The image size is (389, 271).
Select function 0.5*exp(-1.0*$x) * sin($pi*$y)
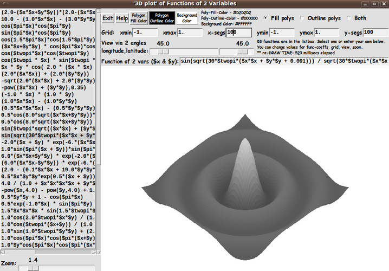[48, 204]
